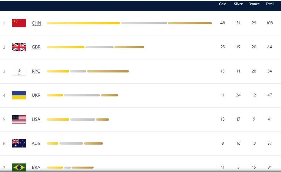
Task: Click the Australia flag icon
Action: pyautogui.click(x=19, y=144)
